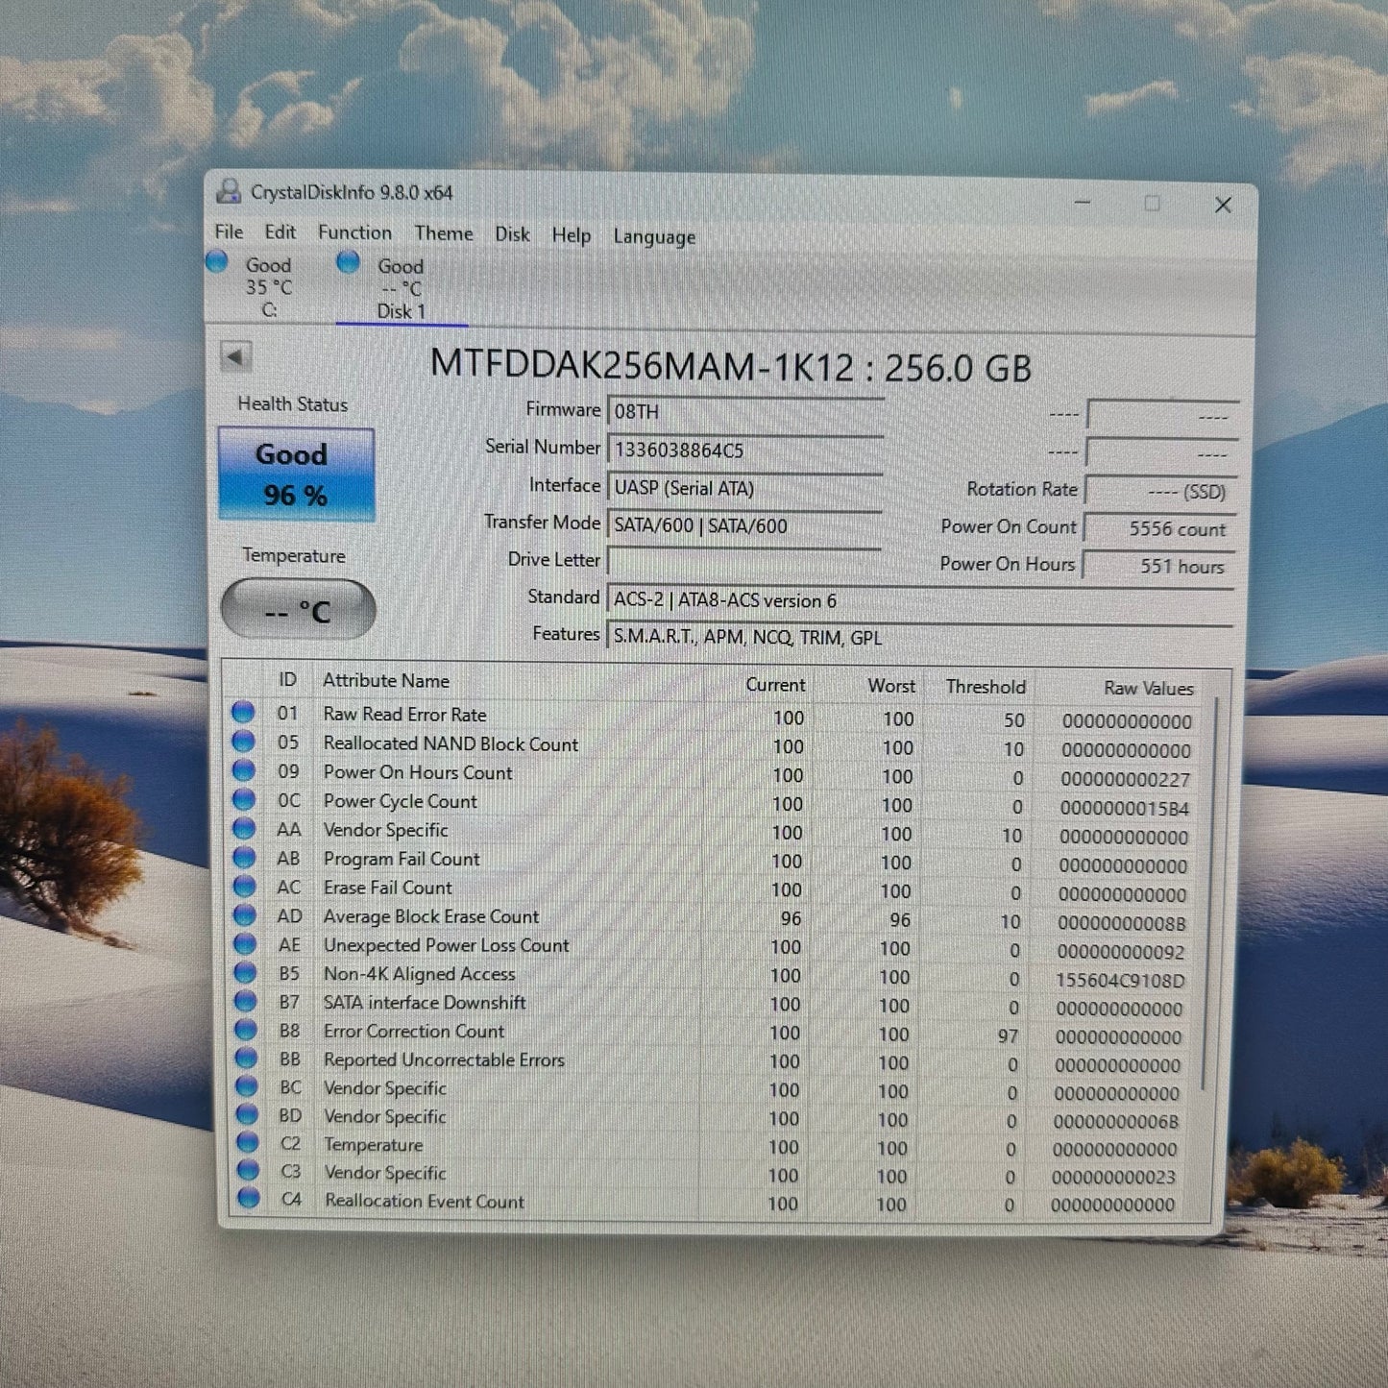Click the empty Drive Letter field

point(745,561)
